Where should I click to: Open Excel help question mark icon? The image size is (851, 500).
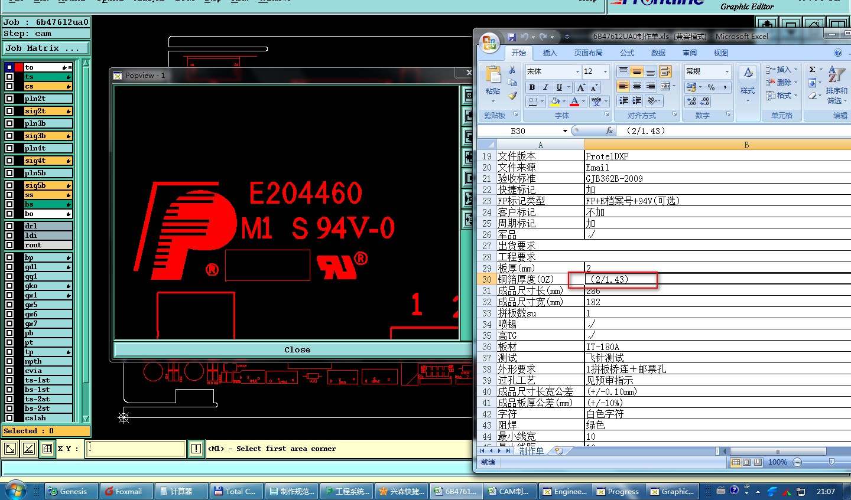(x=837, y=53)
